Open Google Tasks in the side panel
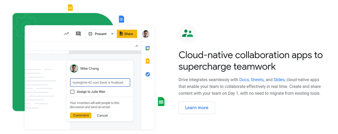Screen dimensions: 338x134 click(148, 74)
